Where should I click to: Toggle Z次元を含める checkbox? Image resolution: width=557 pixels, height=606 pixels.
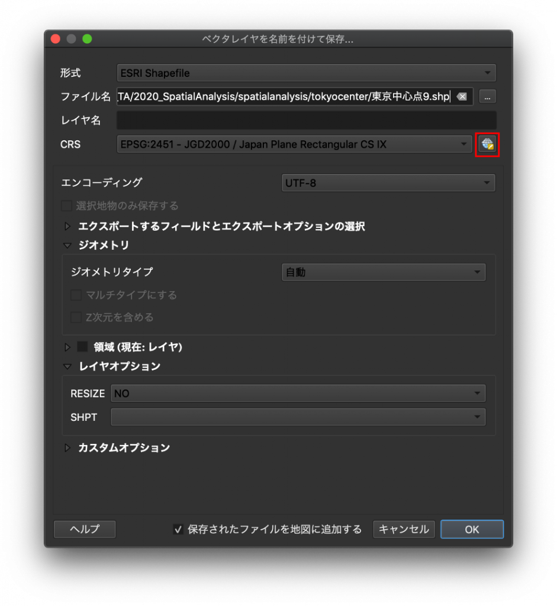click(76, 318)
